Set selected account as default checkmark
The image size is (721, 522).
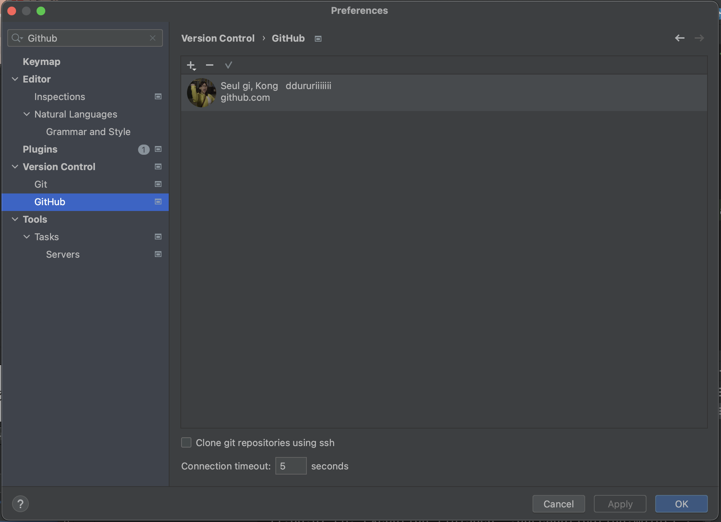tap(229, 65)
